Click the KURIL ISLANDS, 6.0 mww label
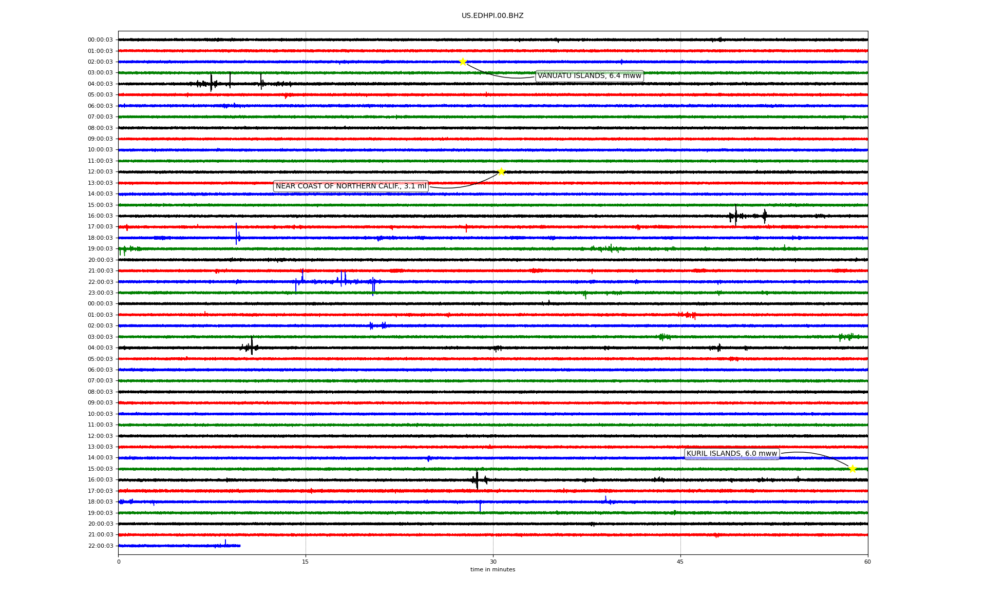 coord(731,454)
